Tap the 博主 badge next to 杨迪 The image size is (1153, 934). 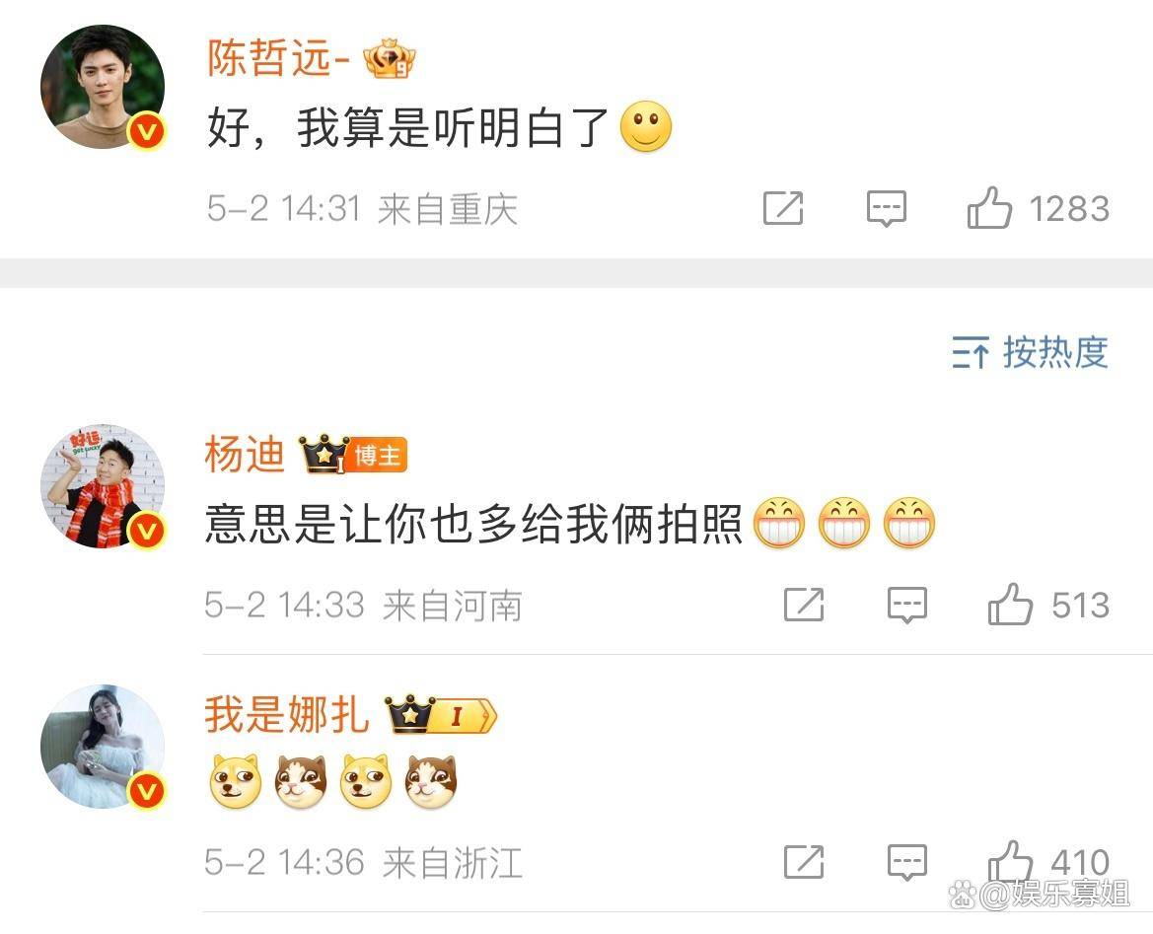pos(378,456)
